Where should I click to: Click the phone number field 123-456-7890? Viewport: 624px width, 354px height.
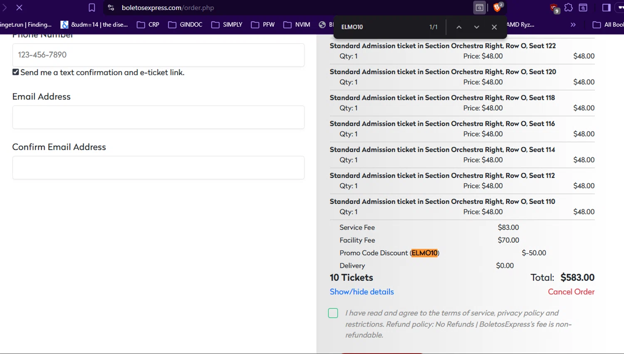(158, 55)
